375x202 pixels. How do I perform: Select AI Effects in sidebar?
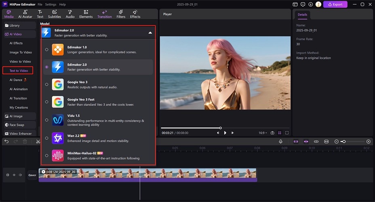(16, 43)
